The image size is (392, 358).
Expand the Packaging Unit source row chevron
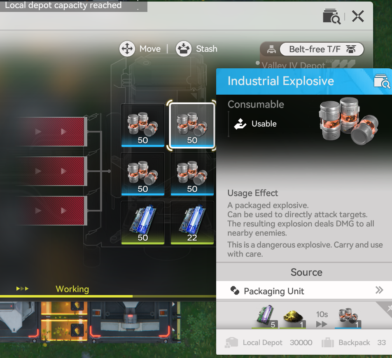click(379, 290)
